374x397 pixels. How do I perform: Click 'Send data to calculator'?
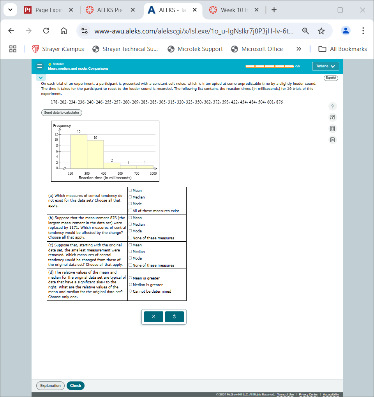click(62, 112)
